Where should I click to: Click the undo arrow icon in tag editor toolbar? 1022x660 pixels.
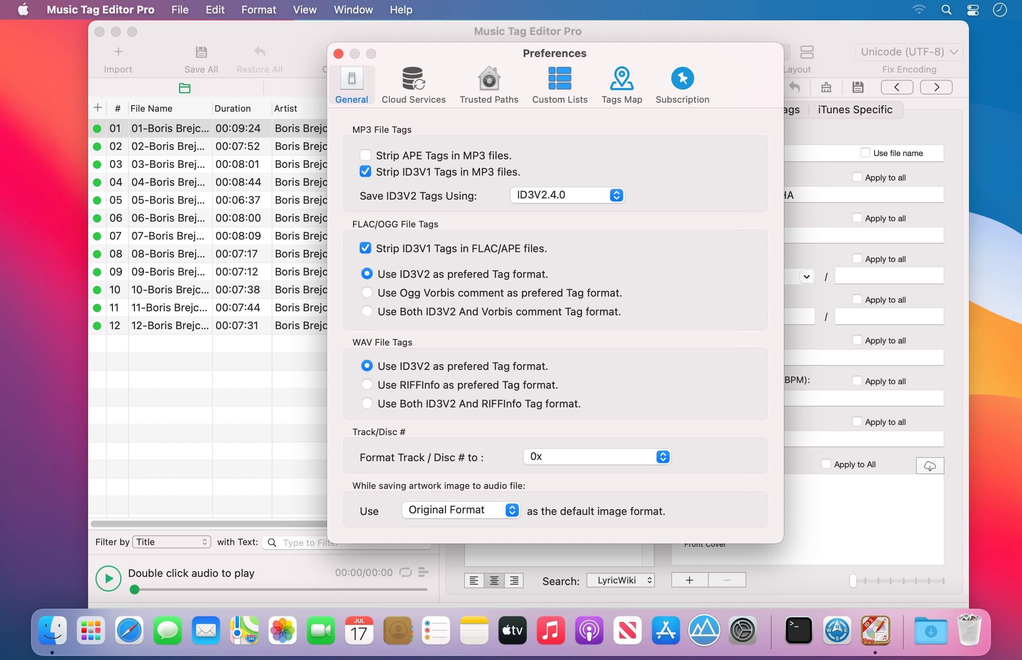[794, 87]
